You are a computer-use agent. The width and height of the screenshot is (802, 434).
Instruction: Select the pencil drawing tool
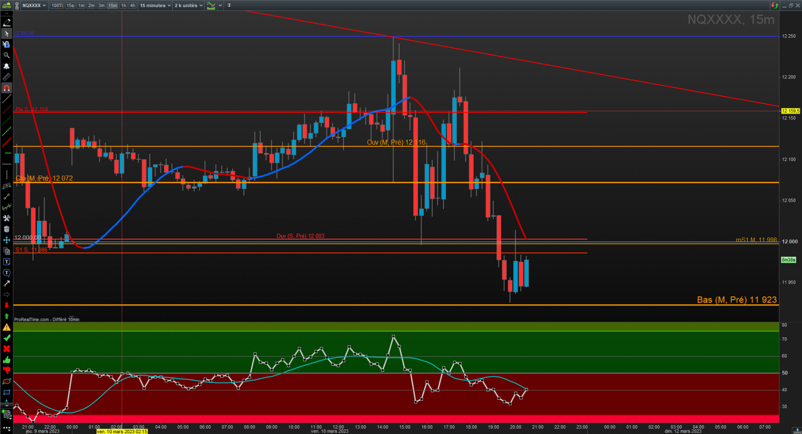[x=6, y=23]
